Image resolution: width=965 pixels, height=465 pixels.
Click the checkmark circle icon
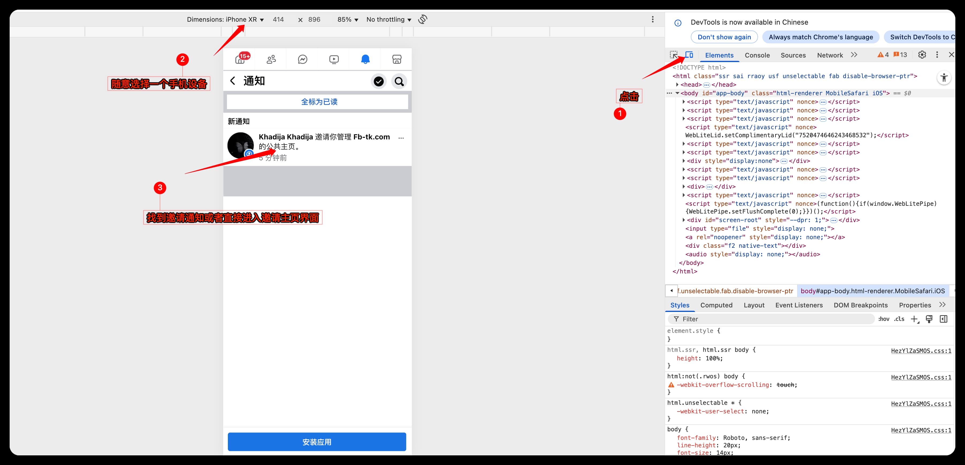[379, 81]
